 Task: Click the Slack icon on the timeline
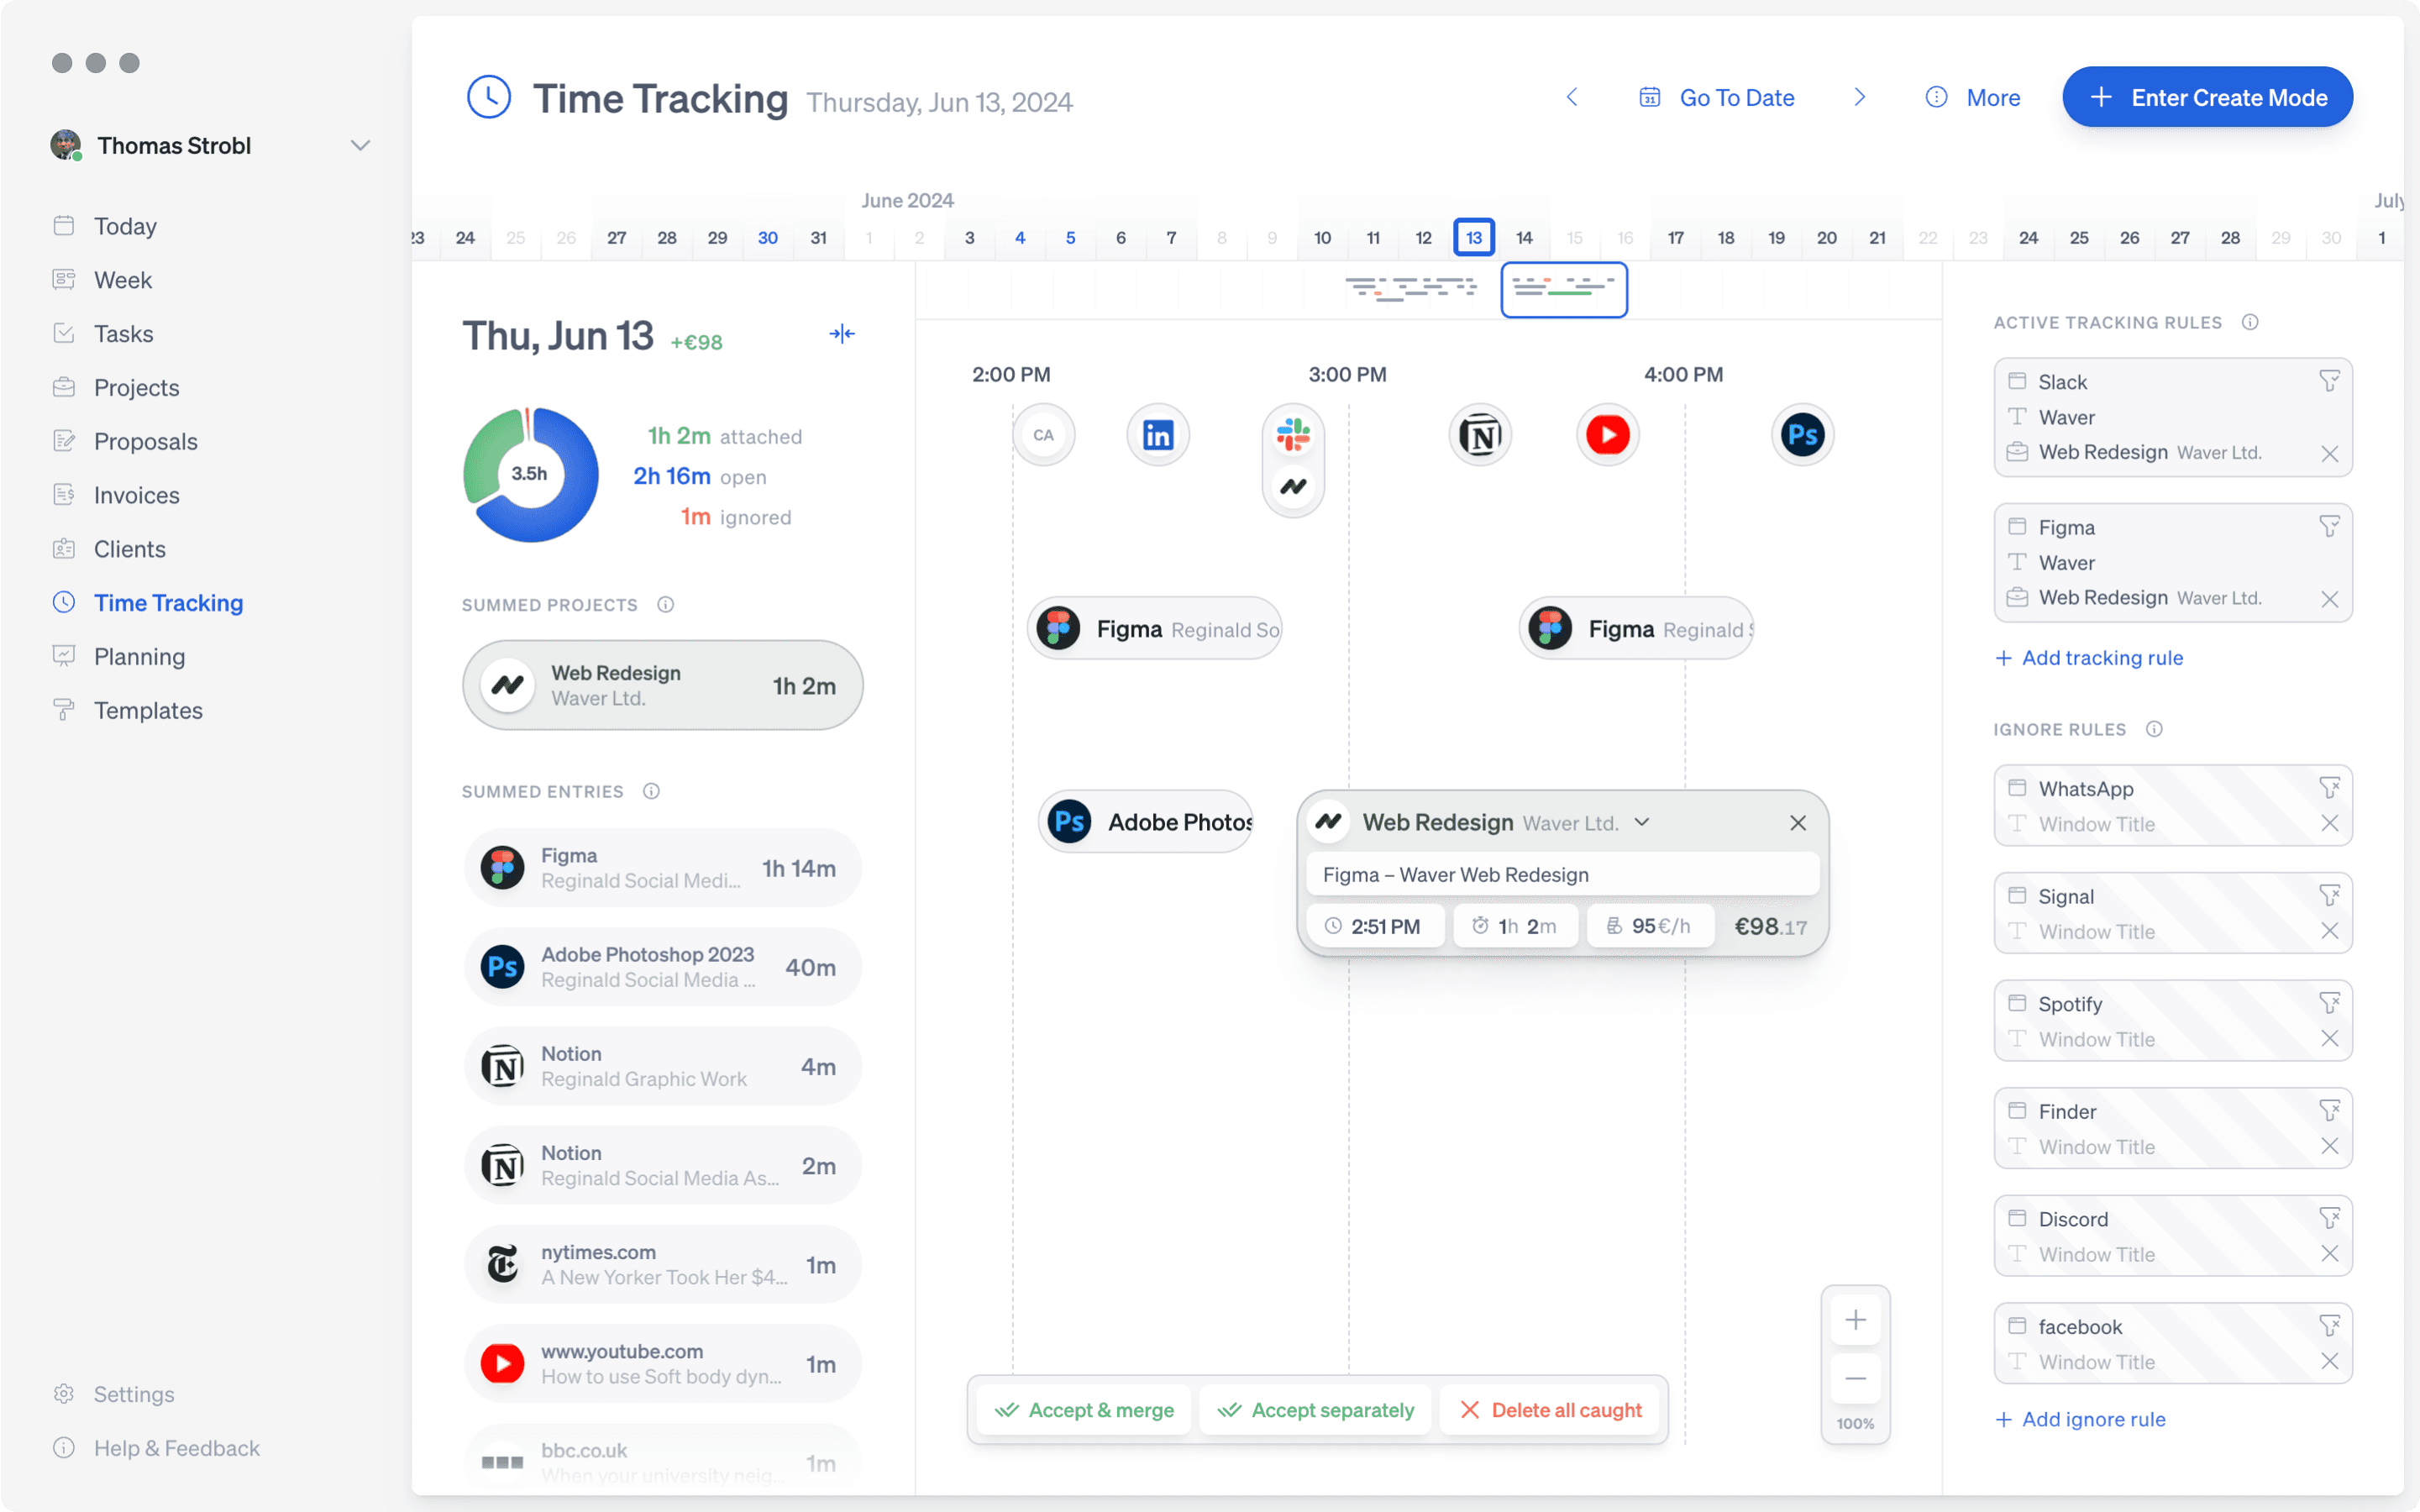1293,435
